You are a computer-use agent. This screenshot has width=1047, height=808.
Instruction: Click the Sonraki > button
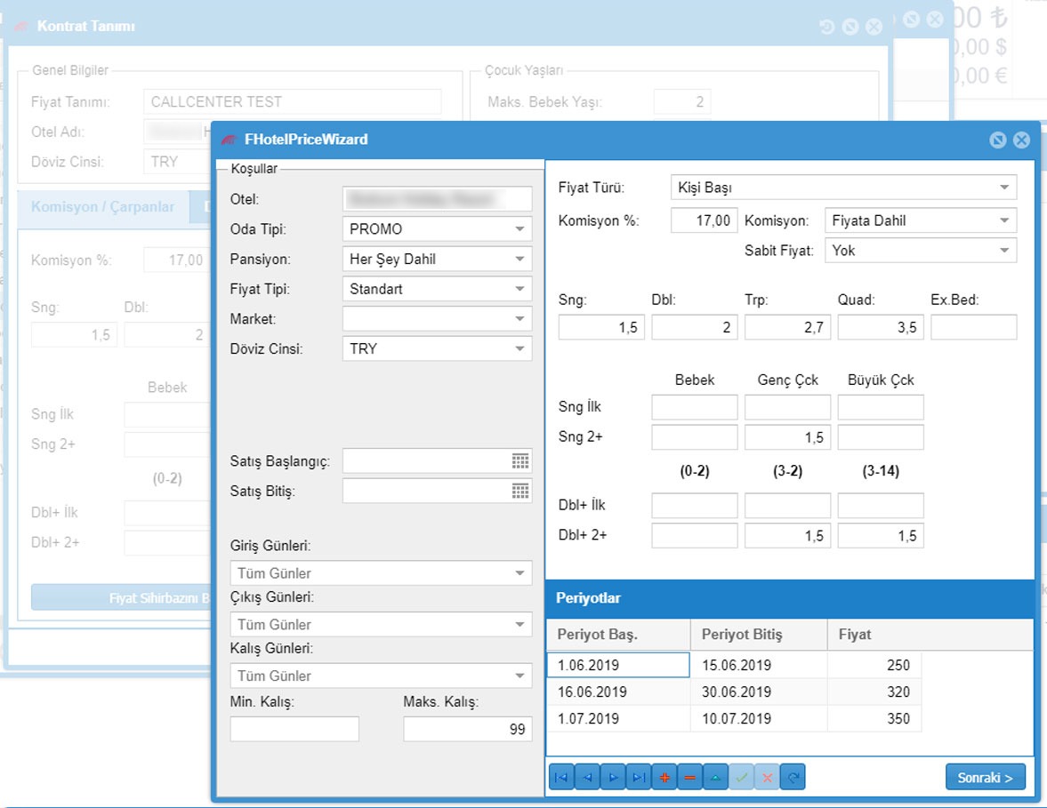(x=985, y=777)
